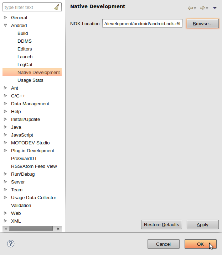Select the Run/Debug label
This screenshot has height=255, width=222.
coord(23,174)
